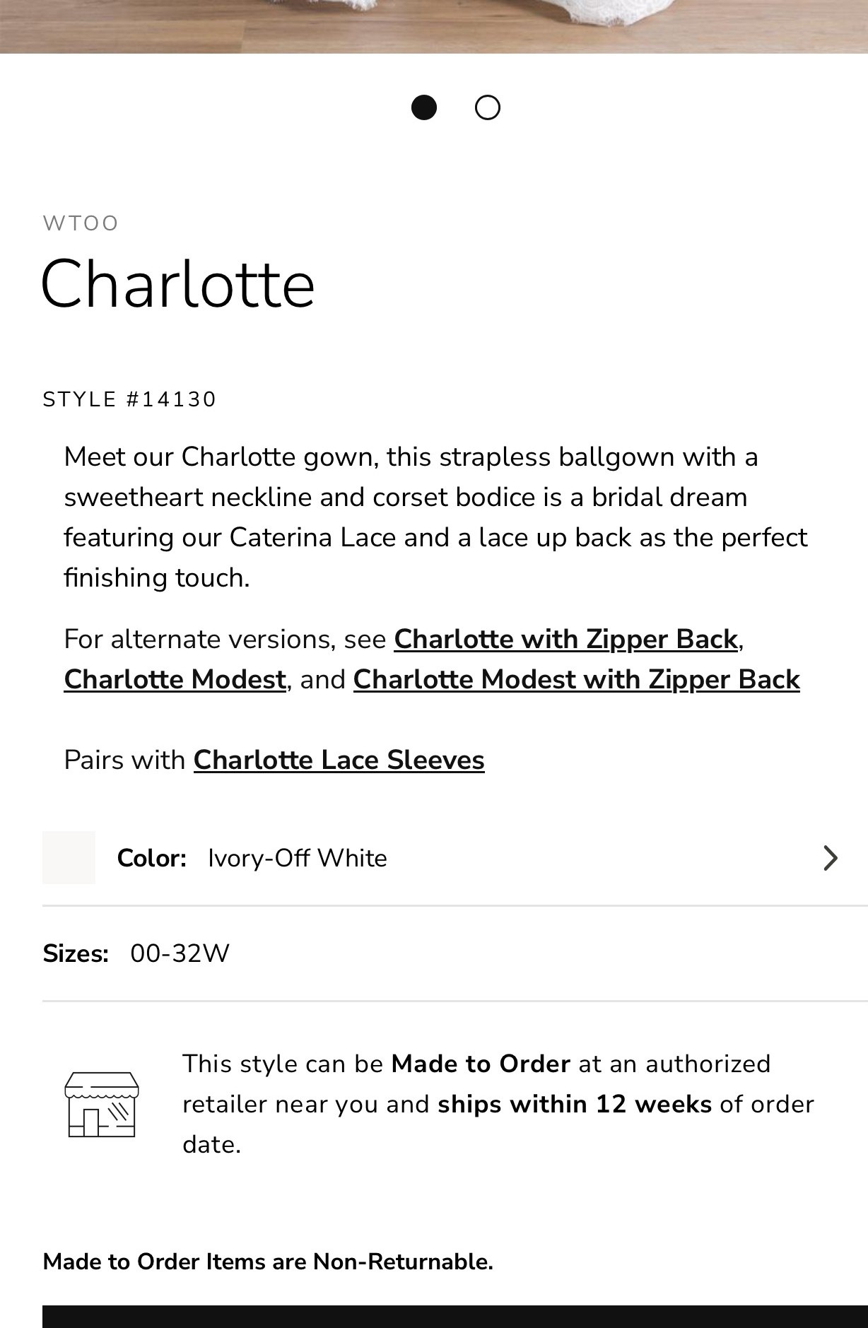This screenshot has width=868, height=1328.
Task: Select the first filled carousel dot
Action: pyautogui.click(x=424, y=107)
